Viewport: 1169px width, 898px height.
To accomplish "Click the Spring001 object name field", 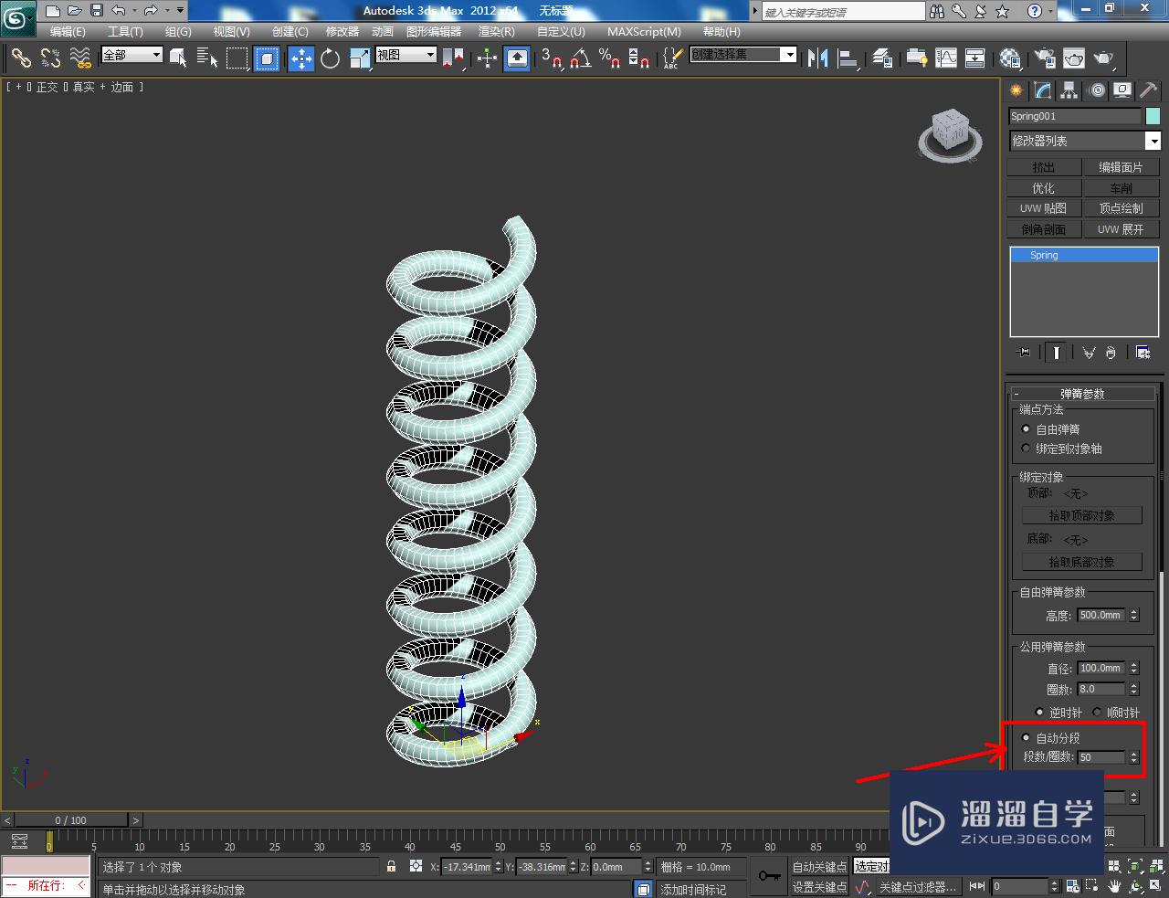I will click(1075, 116).
